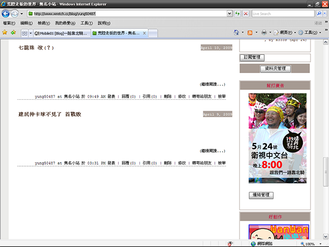This screenshot has width=329, height=247.
Task: Expand the address bar history dropdown
Action: click(x=230, y=14)
